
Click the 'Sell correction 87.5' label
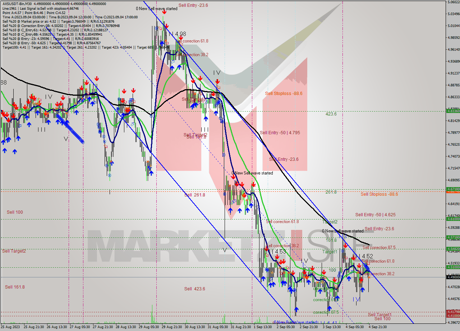click(379, 248)
